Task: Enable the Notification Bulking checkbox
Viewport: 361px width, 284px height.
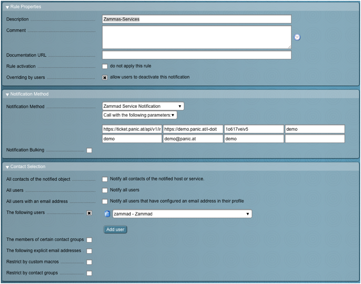Action: (x=89, y=151)
